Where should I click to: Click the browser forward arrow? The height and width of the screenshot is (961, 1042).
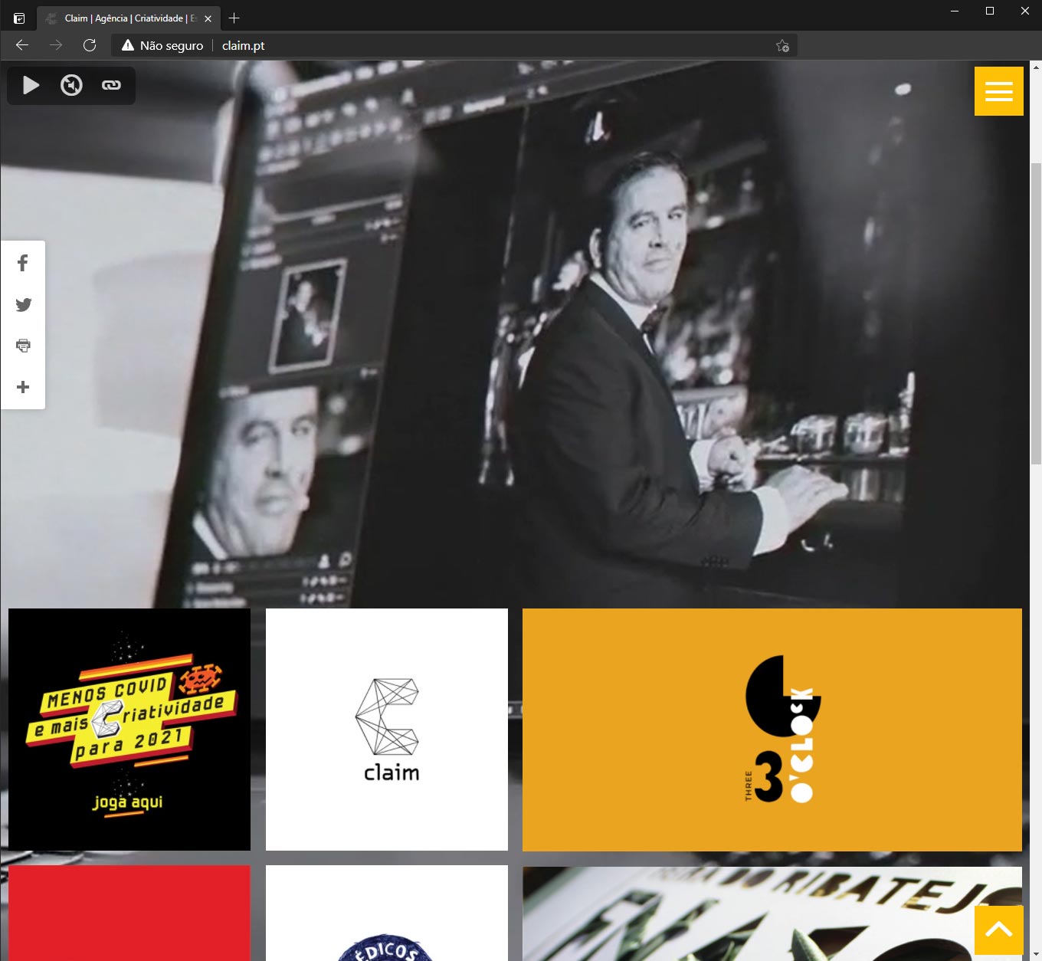pyautogui.click(x=56, y=45)
